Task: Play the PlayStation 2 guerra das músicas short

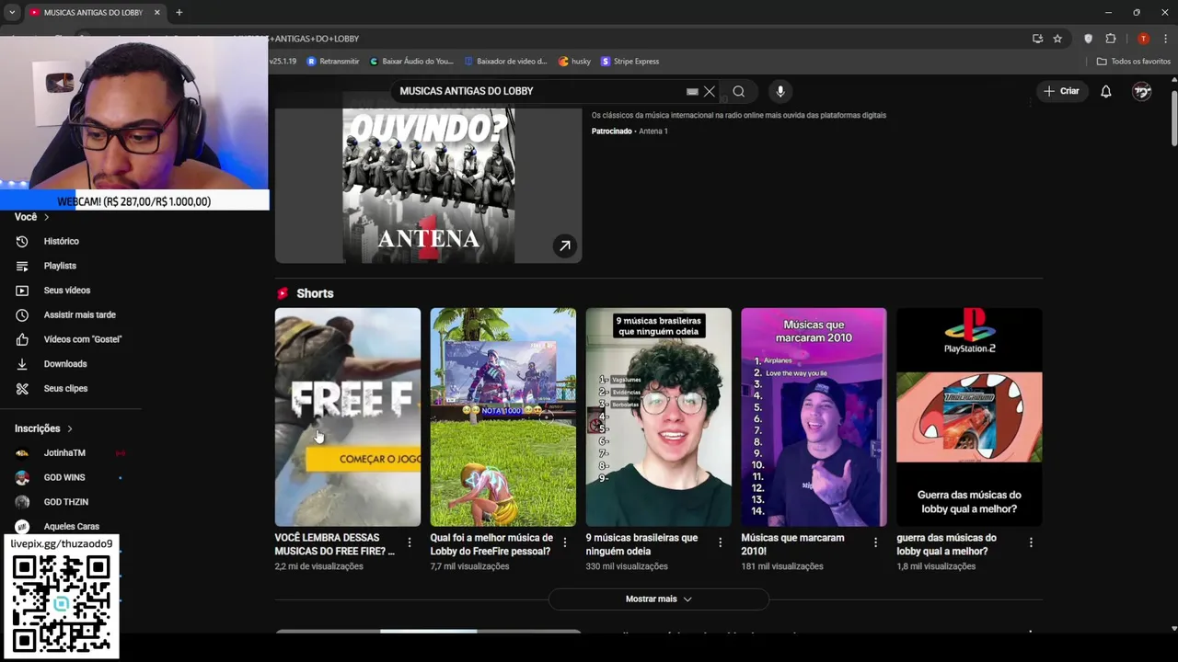Action: (x=970, y=417)
